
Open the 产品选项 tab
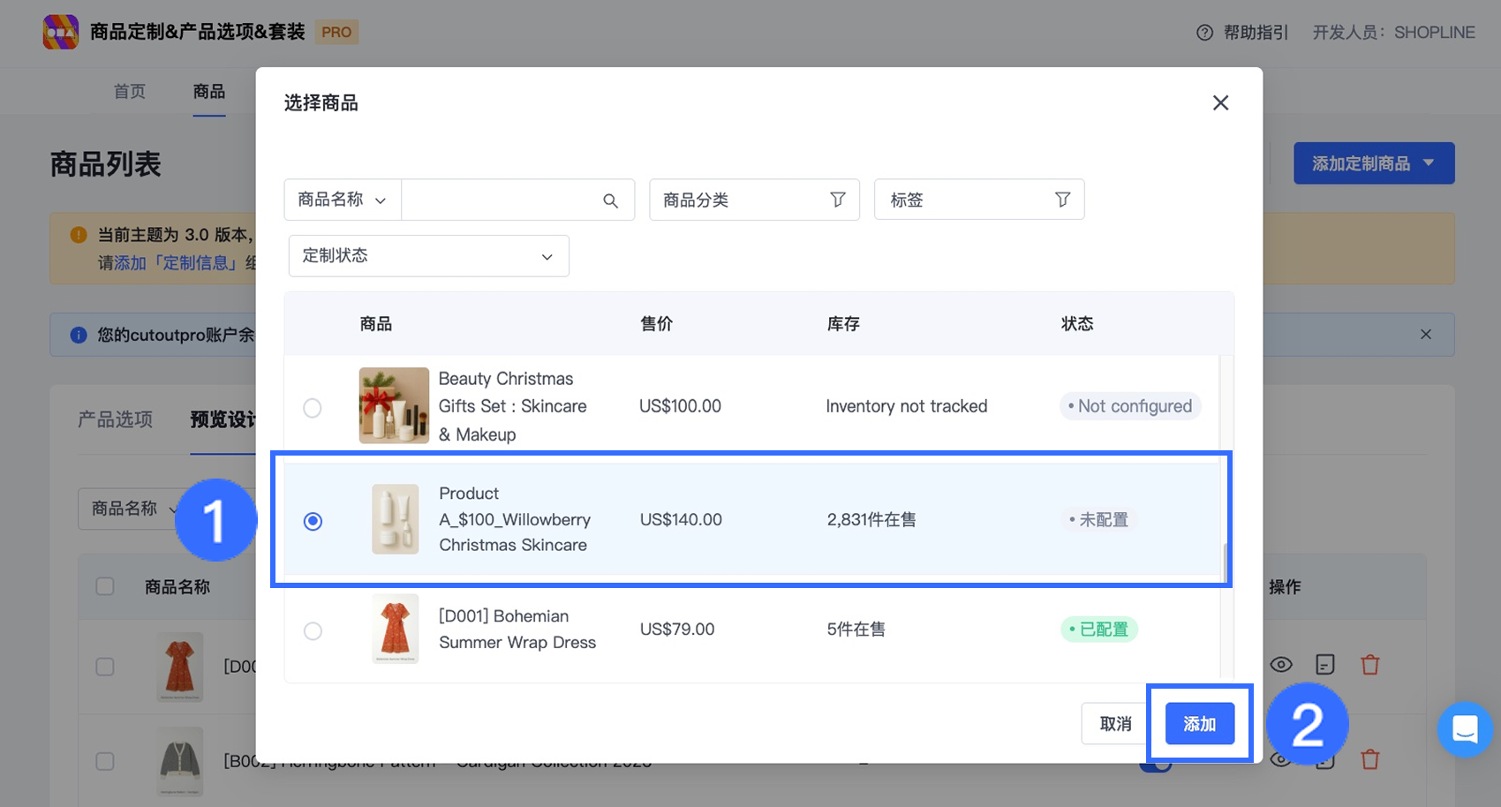tap(116, 419)
